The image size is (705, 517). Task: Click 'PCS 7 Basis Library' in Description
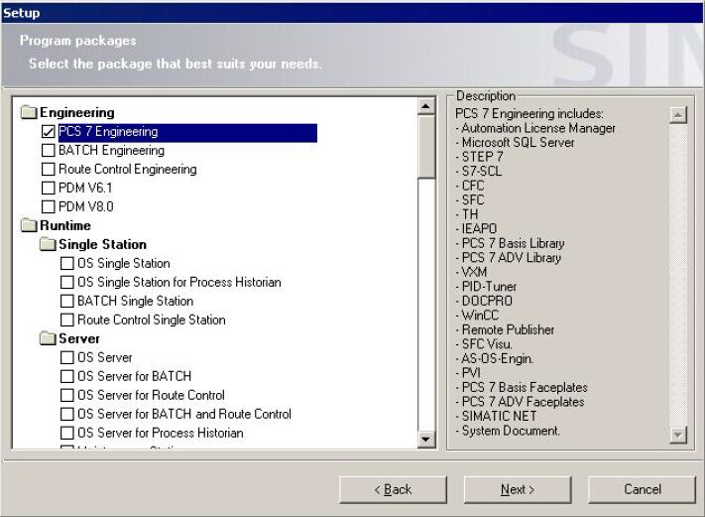point(513,243)
